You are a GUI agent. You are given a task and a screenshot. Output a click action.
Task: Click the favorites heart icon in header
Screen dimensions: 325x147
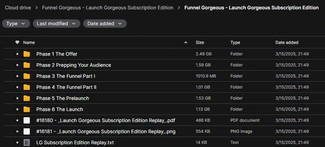(17, 43)
